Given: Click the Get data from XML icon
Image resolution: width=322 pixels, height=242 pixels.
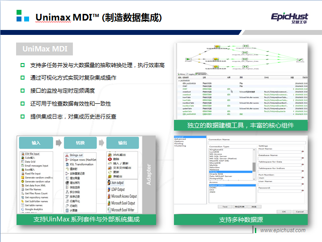Looking at the screenshot, I should [23, 186].
